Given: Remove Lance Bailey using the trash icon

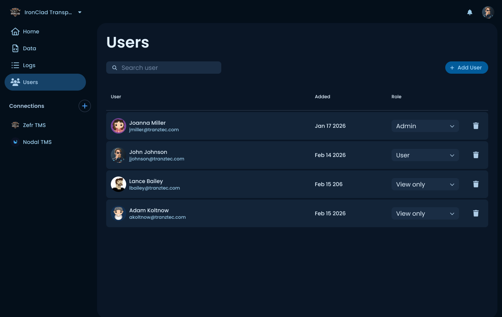Looking at the screenshot, I should point(476,184).
